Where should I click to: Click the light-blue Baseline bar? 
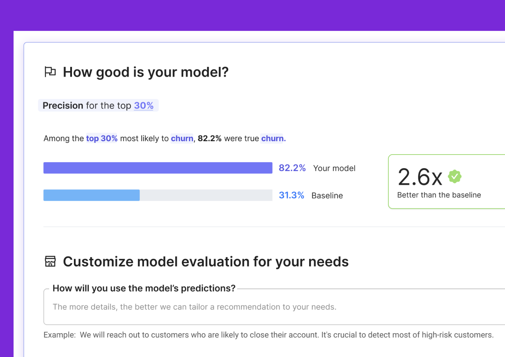point(91,195)
